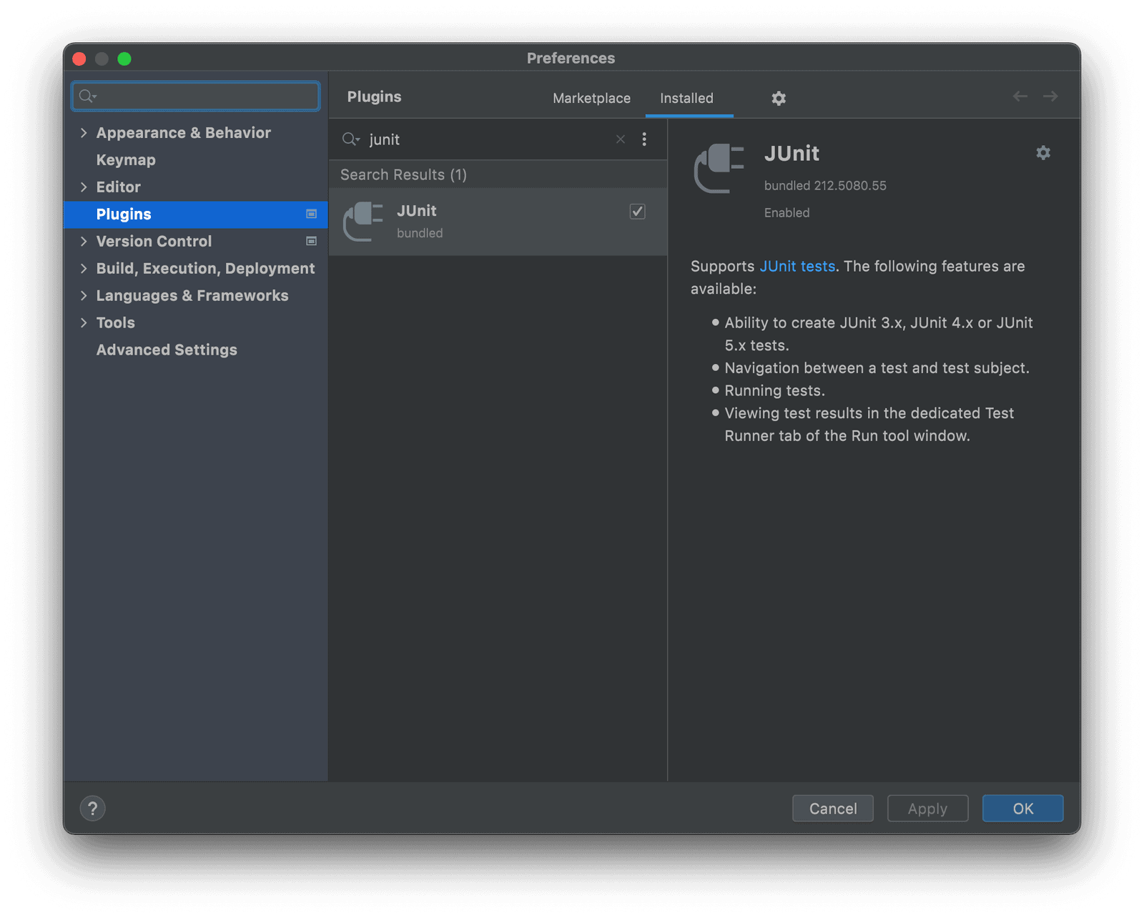Screen dimensions: 1144x918
Task: Clear the junit plugin search text
Action: (x=621, y=139)
